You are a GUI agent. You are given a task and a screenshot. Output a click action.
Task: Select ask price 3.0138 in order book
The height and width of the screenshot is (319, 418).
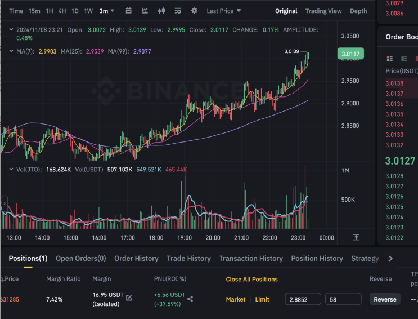point(394,83)
